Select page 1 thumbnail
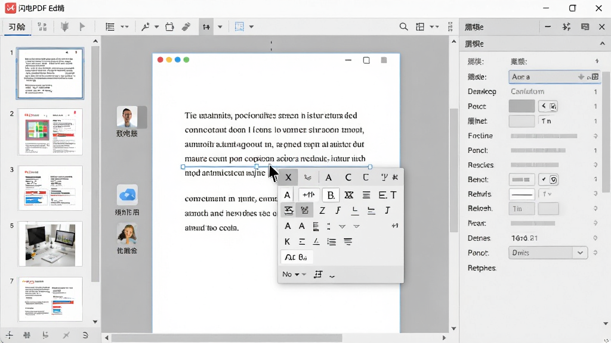The width and height of the screenshot is (611, 343). [50, 73]
